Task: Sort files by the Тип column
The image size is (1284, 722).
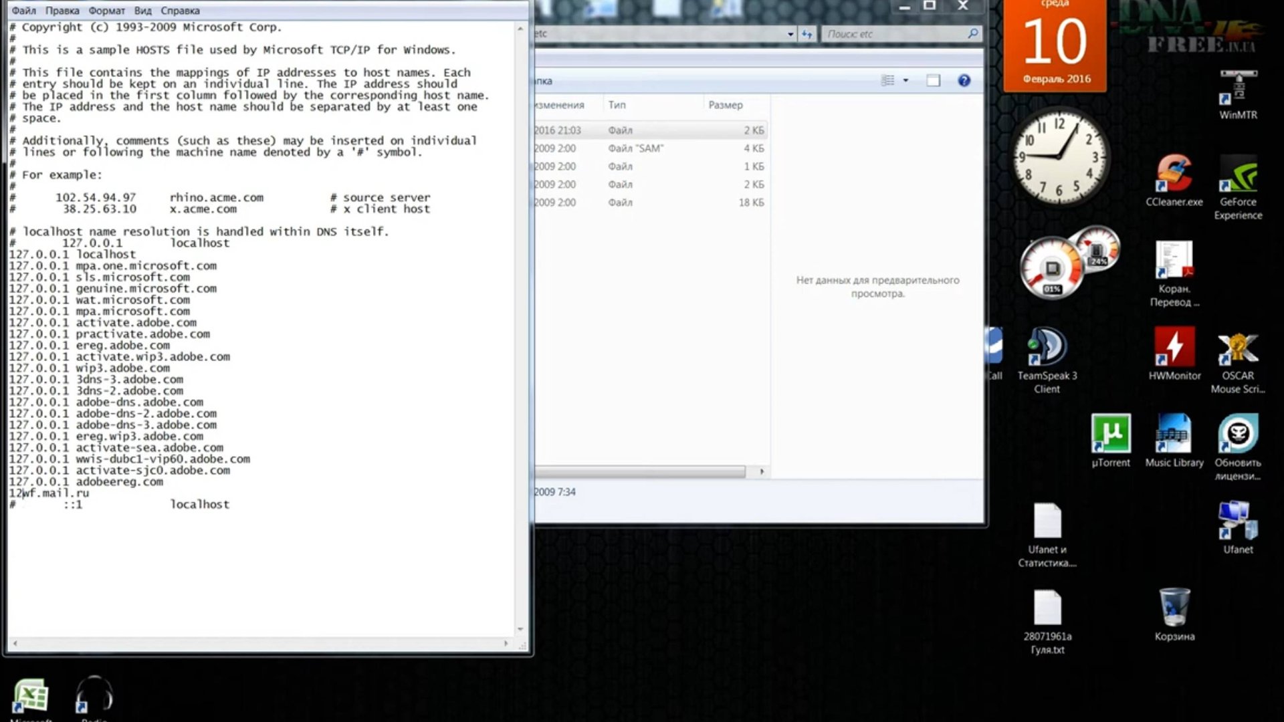Action: coord(617,105)
